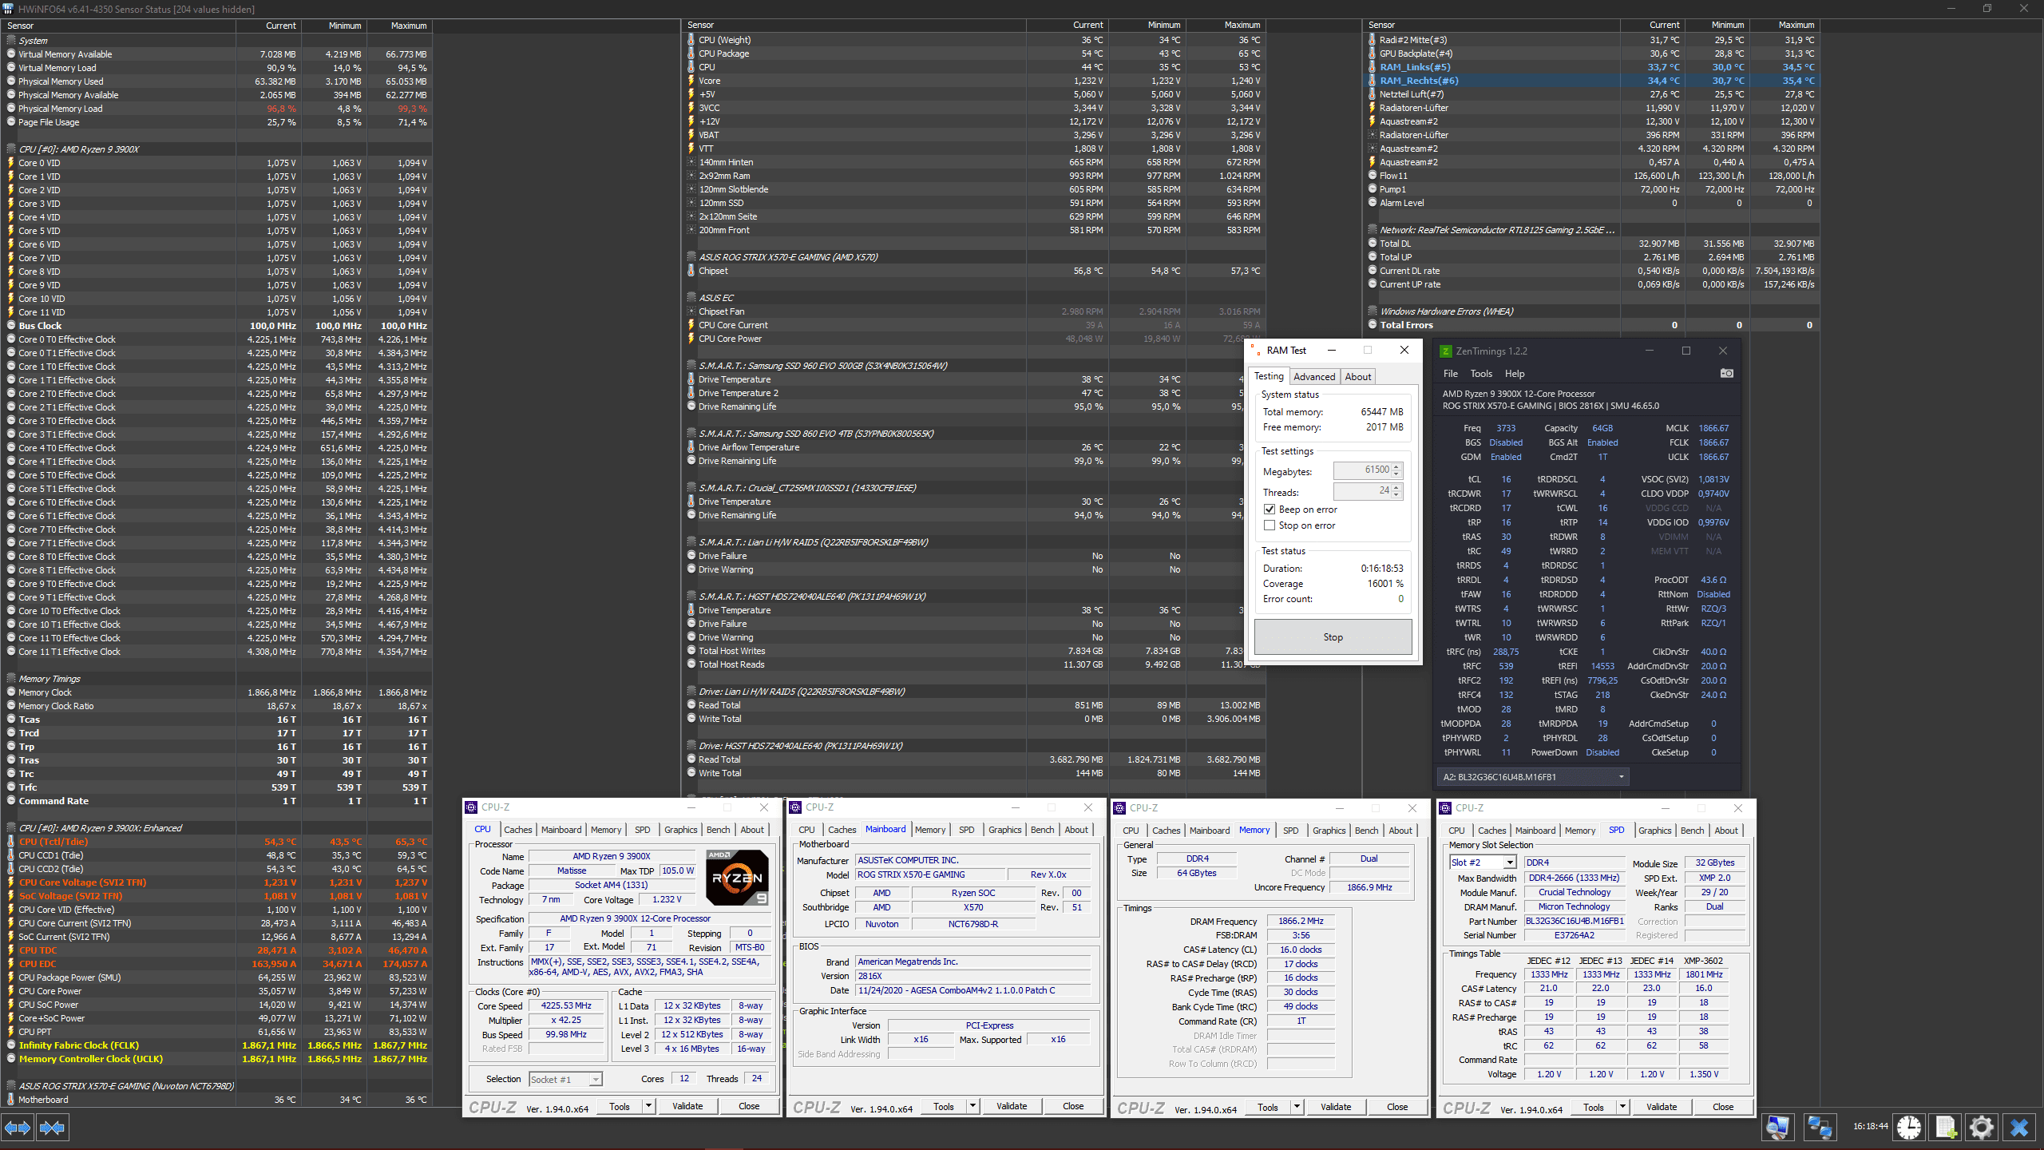Open the ZenTimings File menu

click(1451, 374)
